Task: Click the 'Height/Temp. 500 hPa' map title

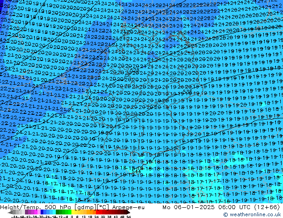Action: tap(36, 207)
